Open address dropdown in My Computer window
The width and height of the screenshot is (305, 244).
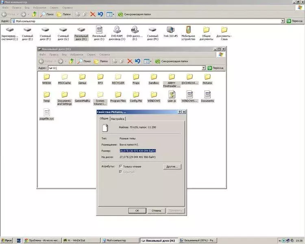tap(283, 21)
